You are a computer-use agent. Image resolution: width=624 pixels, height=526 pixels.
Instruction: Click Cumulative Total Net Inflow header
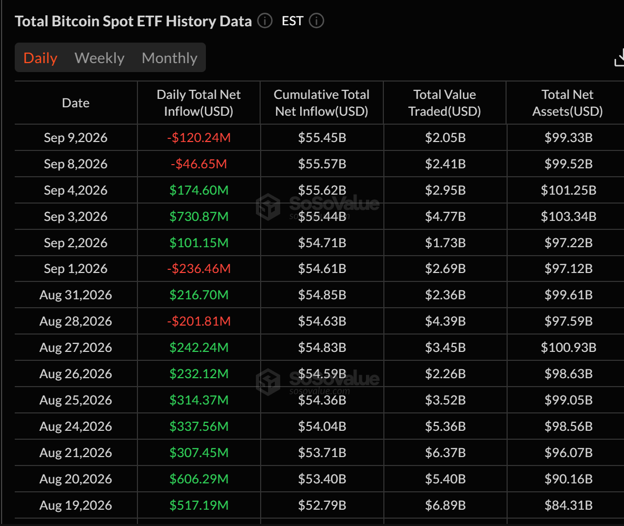322,103
